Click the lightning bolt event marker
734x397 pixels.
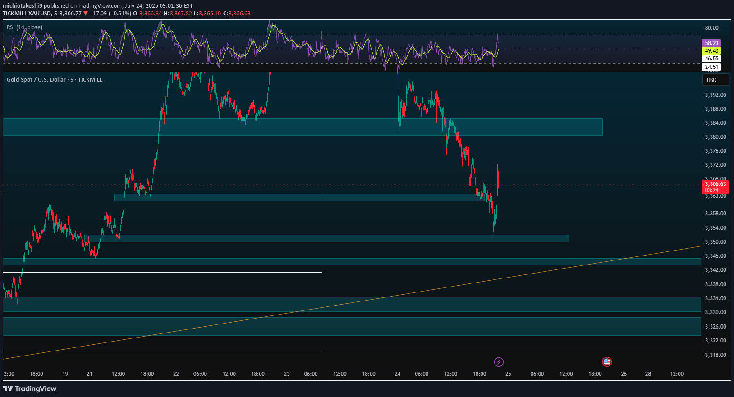click(x=499, y=362)
